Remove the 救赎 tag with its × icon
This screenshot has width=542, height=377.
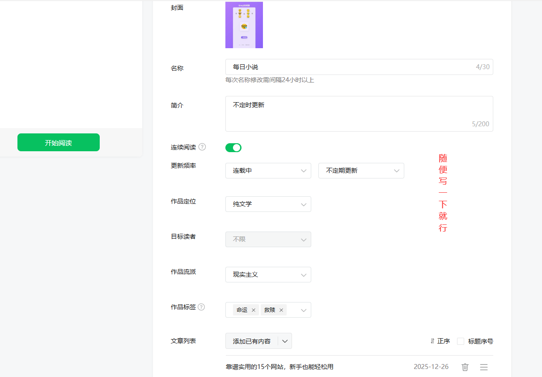pyautogui.click(x=282, y=310)
